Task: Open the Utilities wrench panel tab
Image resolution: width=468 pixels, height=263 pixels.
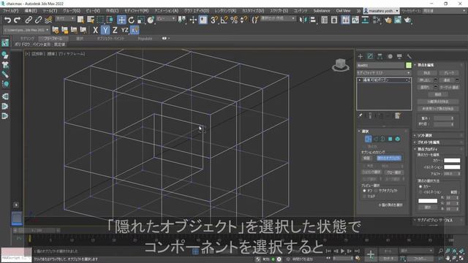Action: click(409, 56)
